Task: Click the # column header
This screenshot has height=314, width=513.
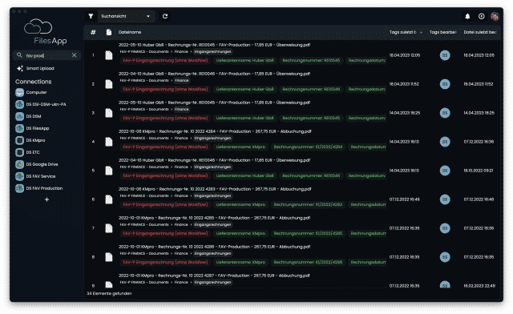Action: 93,32
